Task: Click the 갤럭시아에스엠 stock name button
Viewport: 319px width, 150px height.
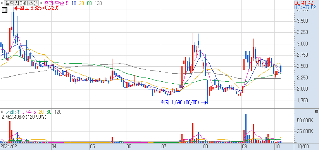Action: pyautogui.click(x=21, y=3)
